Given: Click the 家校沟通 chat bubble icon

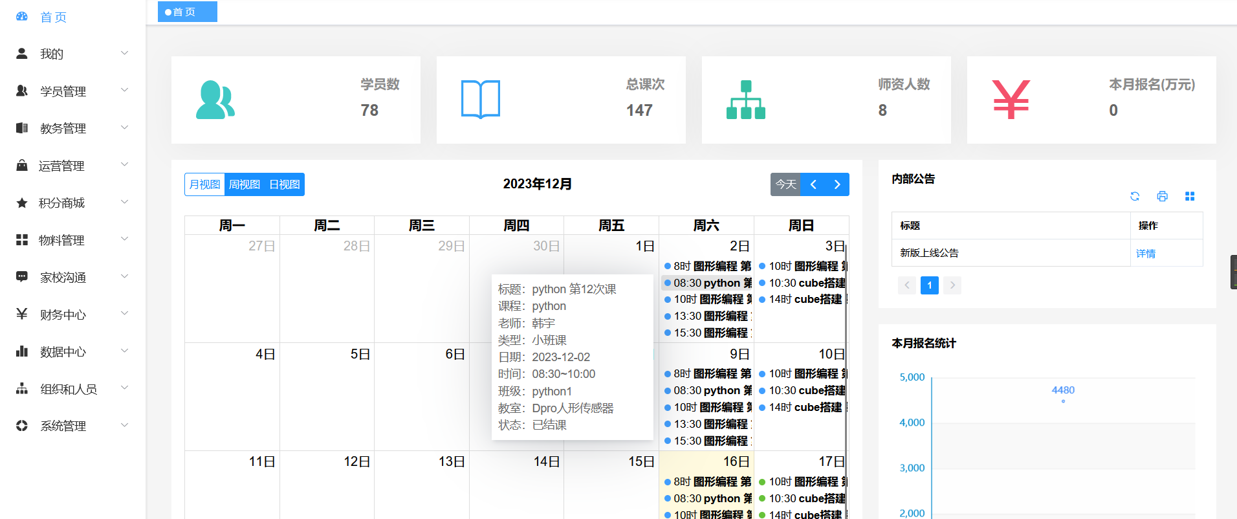Looking at the screenshot, I should click(x=22, y=277).
